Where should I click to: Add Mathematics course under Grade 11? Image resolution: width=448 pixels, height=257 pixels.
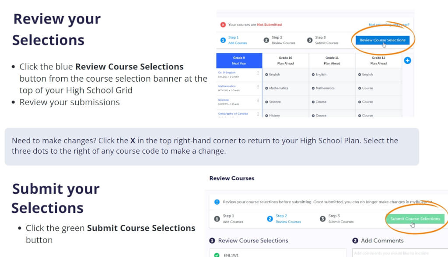pos(323,88)
